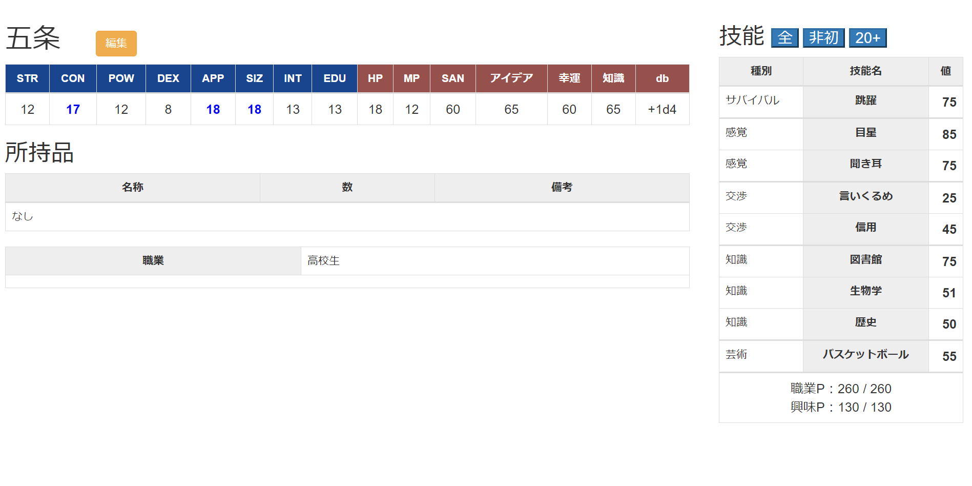The width and height of the screenshot is (972, 486).
Task: Select the db value +1d4
Action: pos(662,109)
